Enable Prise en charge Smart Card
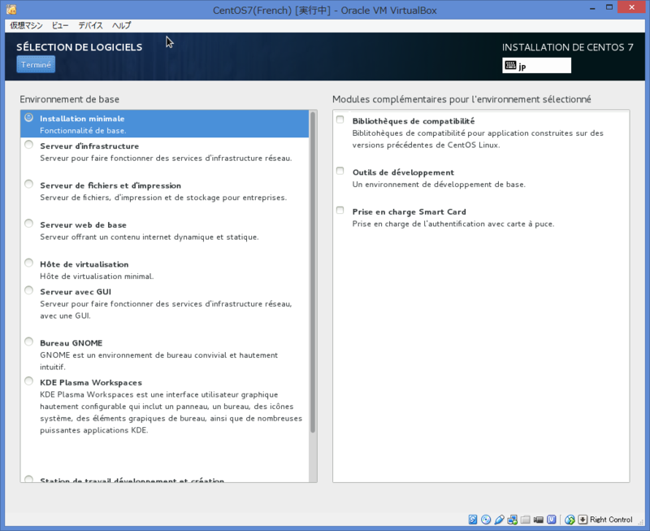 (339, 211)
